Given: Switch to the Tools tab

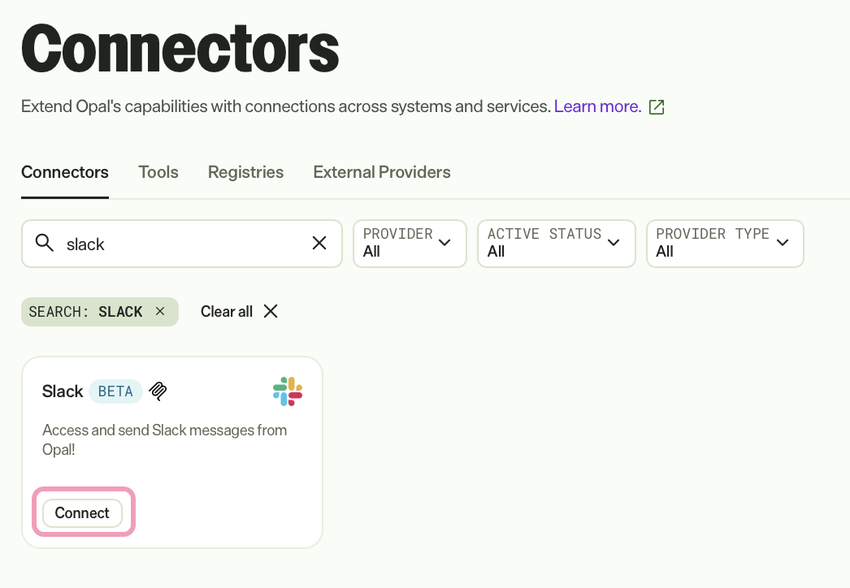Looking at the screenshot, I should (x=158, y=172).
